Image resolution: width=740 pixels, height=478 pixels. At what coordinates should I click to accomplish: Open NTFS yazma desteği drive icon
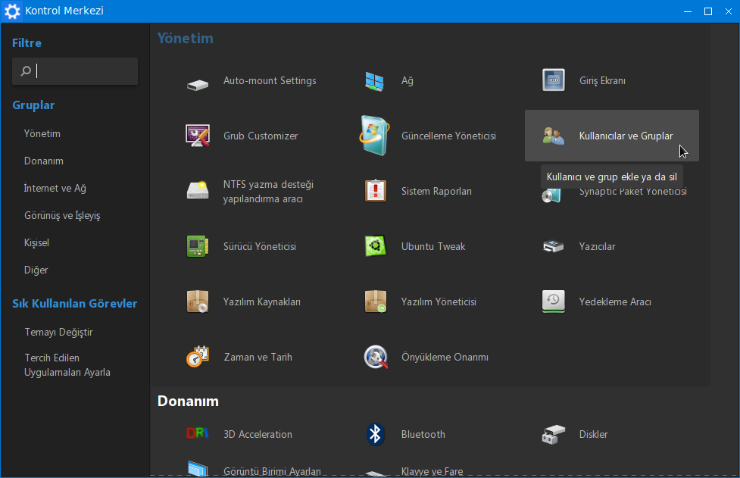[197, 190]
